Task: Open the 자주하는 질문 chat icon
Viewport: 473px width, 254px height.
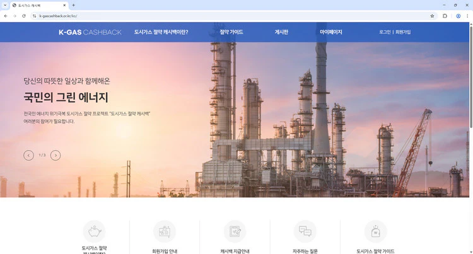Action: click(x=305, y=231)
